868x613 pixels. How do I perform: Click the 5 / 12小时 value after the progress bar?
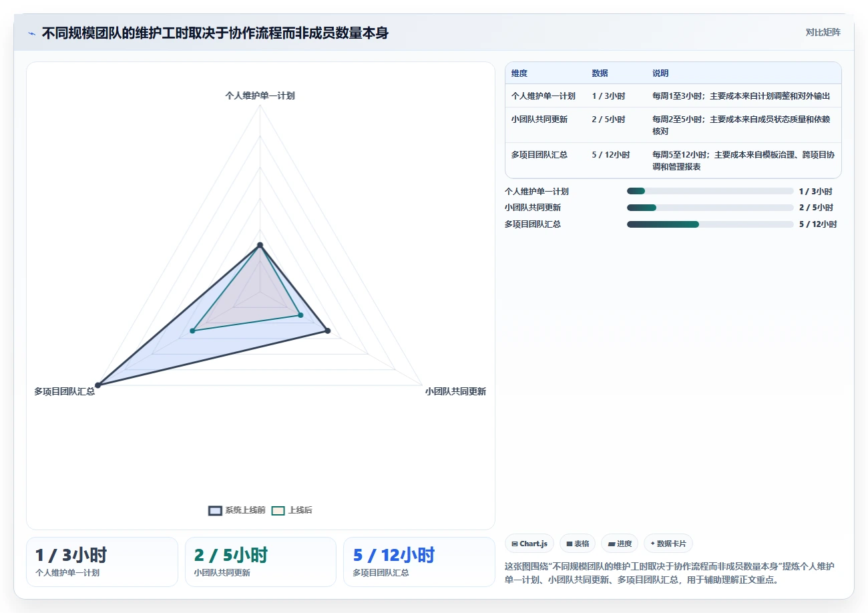(818, 224)
